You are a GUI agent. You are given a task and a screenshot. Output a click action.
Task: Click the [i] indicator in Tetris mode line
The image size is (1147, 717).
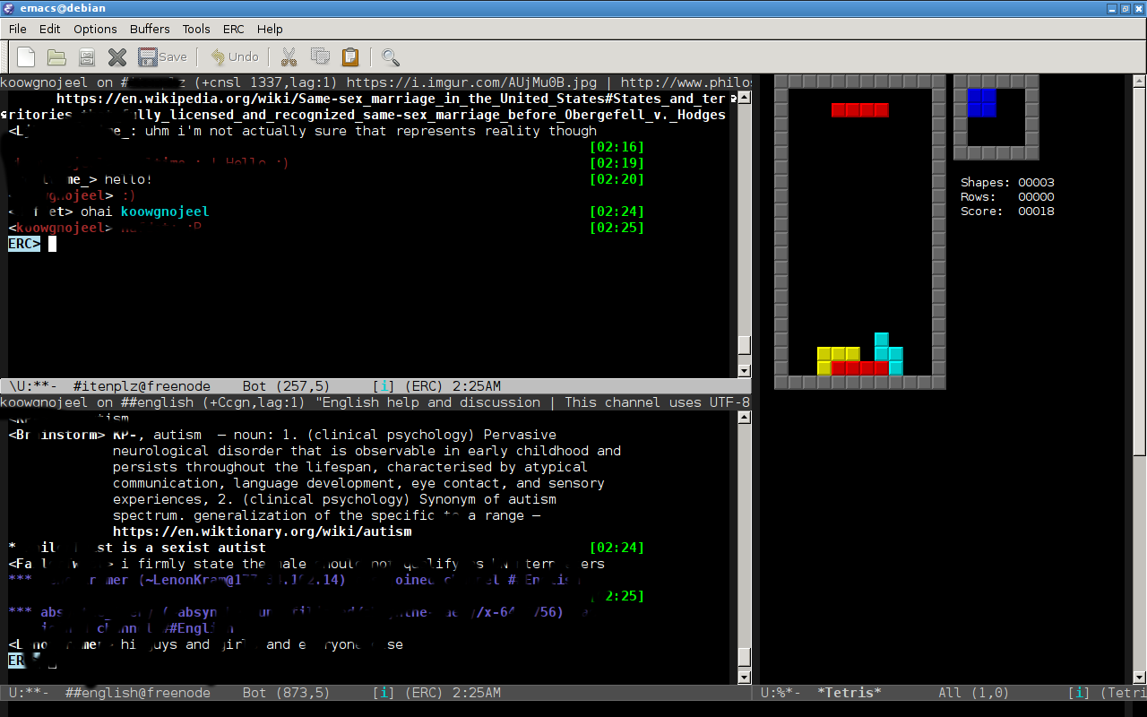pyautogui.click(x=1080, y=693)
